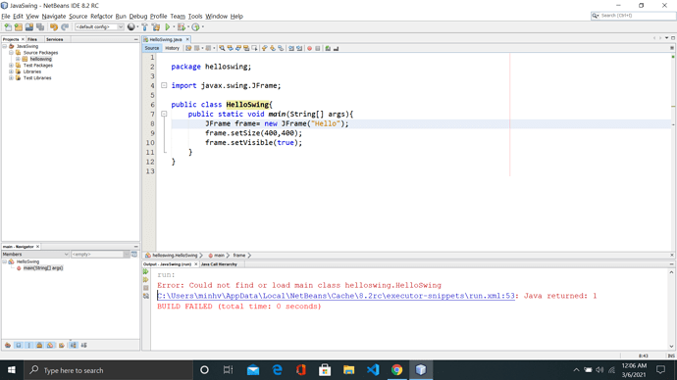
Task: Click the Clean and Build icon
Action: click(x=156, y=27)
